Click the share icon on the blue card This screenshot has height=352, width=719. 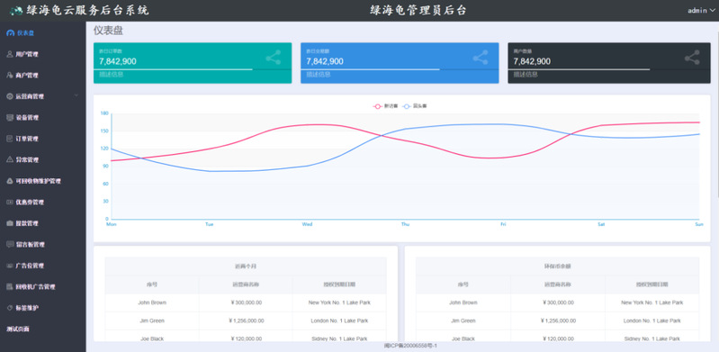pyautogui.click(x=481, y=58)
